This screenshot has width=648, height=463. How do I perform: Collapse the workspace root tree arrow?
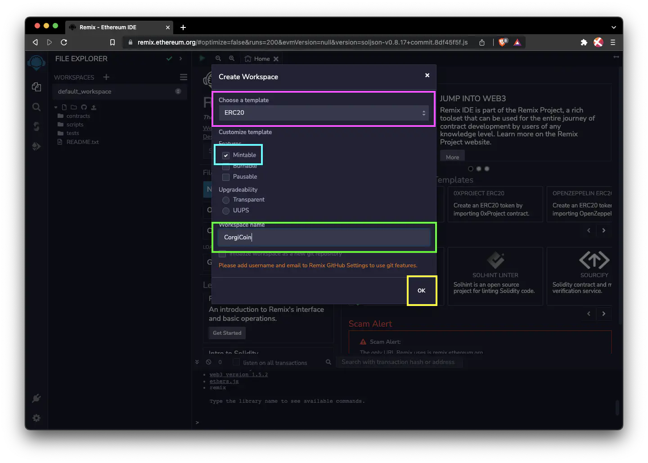(56, 108)
